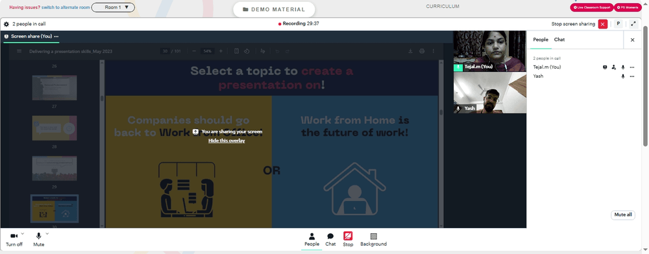Switch to the People tab in side panel
Viewport: 649px width, 254px height.
tap(541, 40)
